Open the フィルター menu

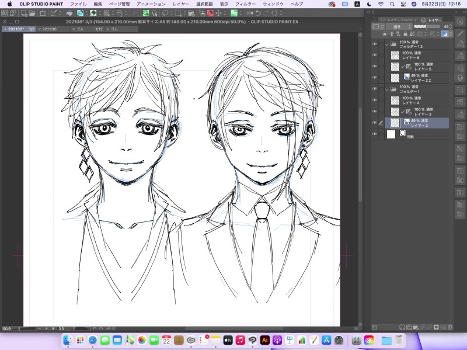tap(245, 4)
